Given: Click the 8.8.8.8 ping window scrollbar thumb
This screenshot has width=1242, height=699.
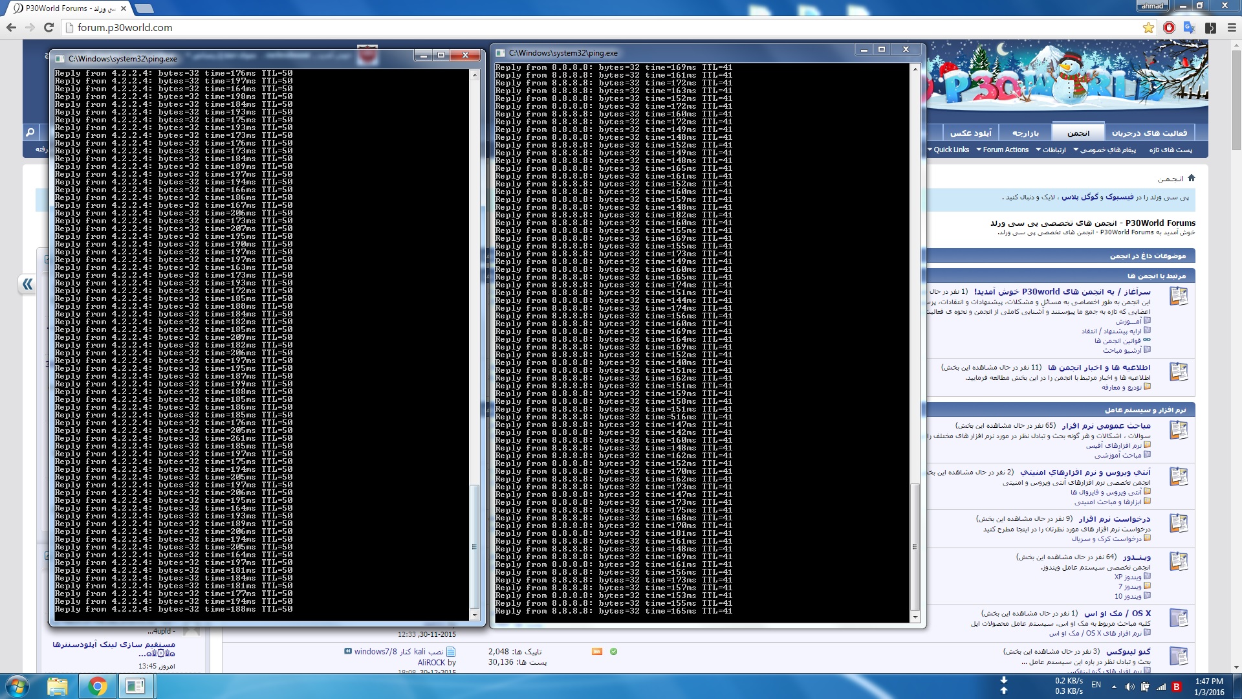Looking at the screenshot, I should pyautogui.click(x=915, y=547).
